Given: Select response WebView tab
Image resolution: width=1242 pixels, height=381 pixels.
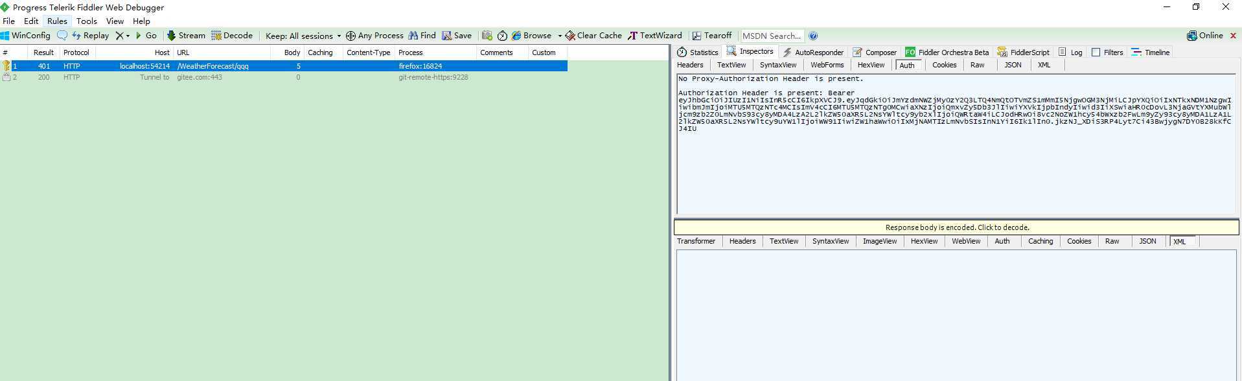Looking at the screenshot, I should [965, 241].
